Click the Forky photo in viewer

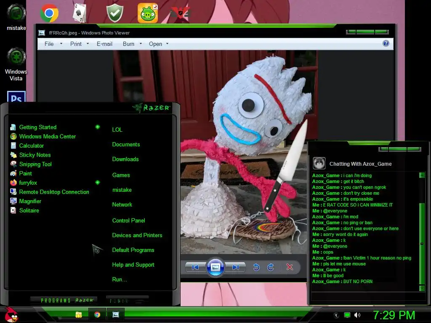click(x=244, y=152)
